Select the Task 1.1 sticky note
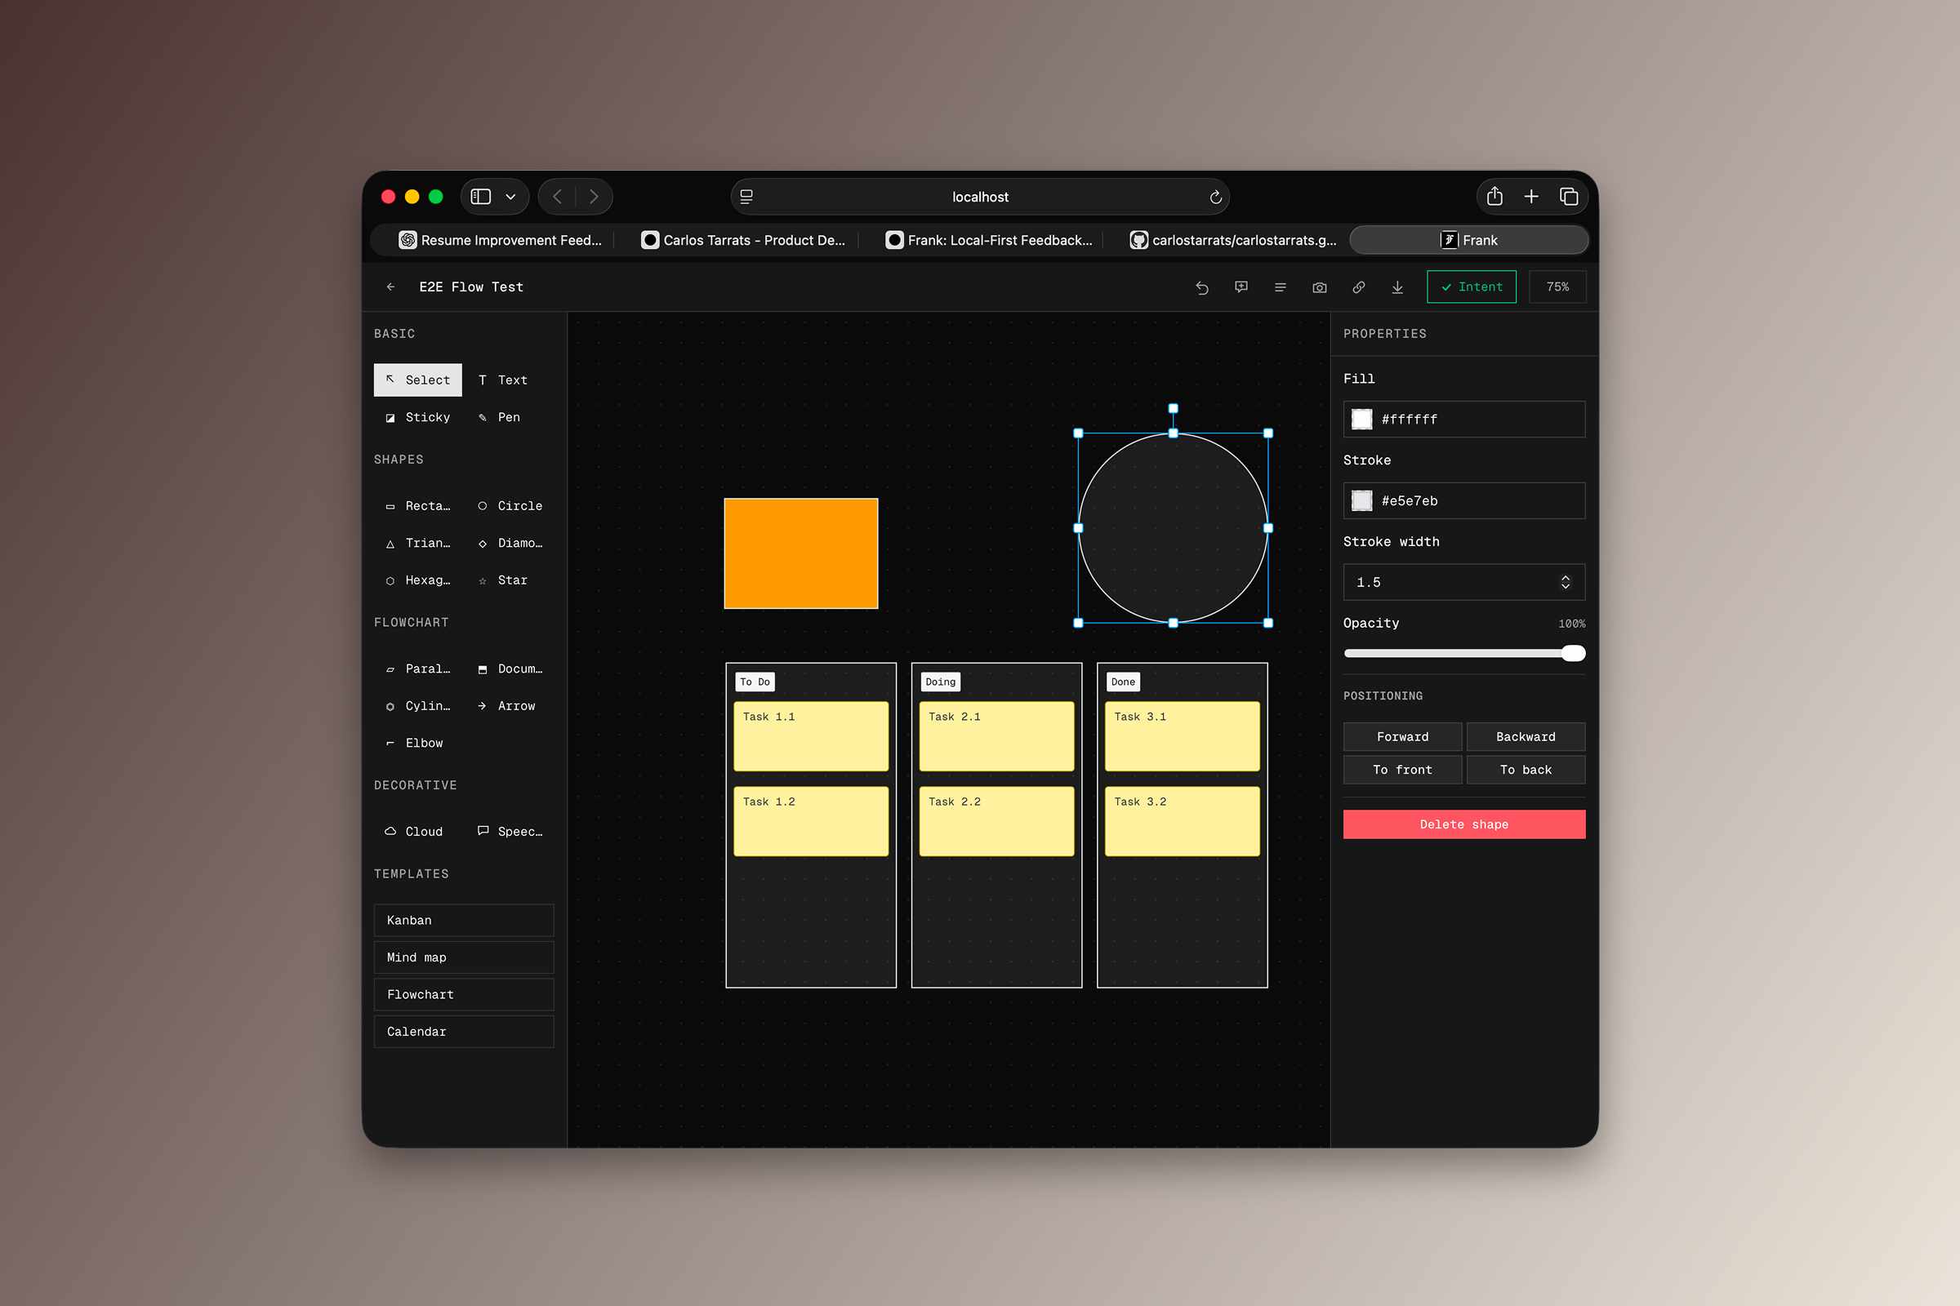This screenshot has width=1960, height=1306. (x=811, y=736)
